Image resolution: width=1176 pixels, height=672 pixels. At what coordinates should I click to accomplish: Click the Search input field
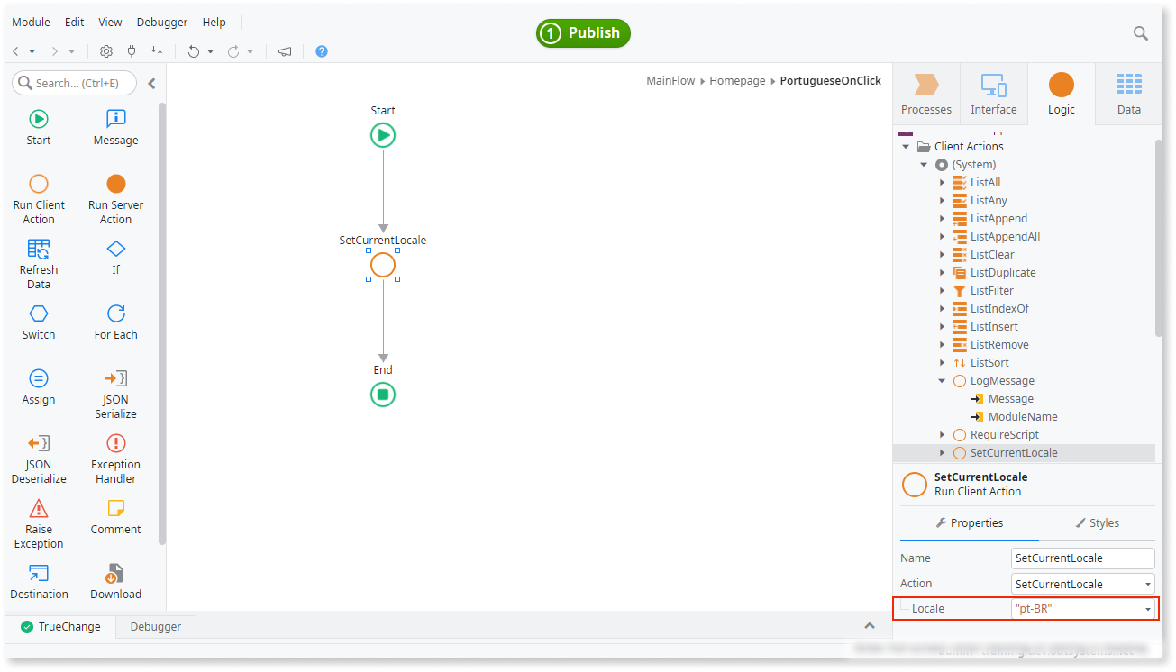pyautogui.click(x=72, y=83)
